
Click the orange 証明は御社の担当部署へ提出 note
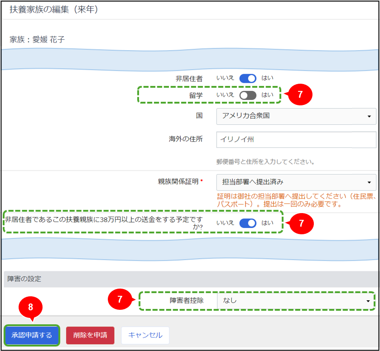(297, 200)
